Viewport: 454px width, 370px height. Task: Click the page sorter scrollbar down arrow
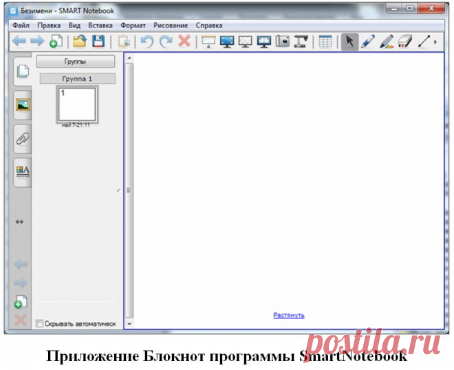pyautogui.click(x=129, y=324)
